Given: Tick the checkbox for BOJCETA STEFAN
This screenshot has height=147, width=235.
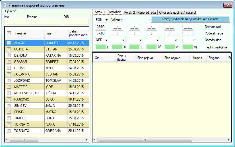Looking at the screenshot, I should (x=9, y=49).
